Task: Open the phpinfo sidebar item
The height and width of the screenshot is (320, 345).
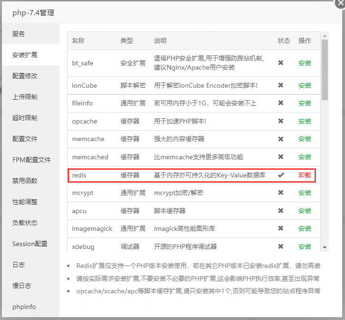Action: click(x=24, y=307)
